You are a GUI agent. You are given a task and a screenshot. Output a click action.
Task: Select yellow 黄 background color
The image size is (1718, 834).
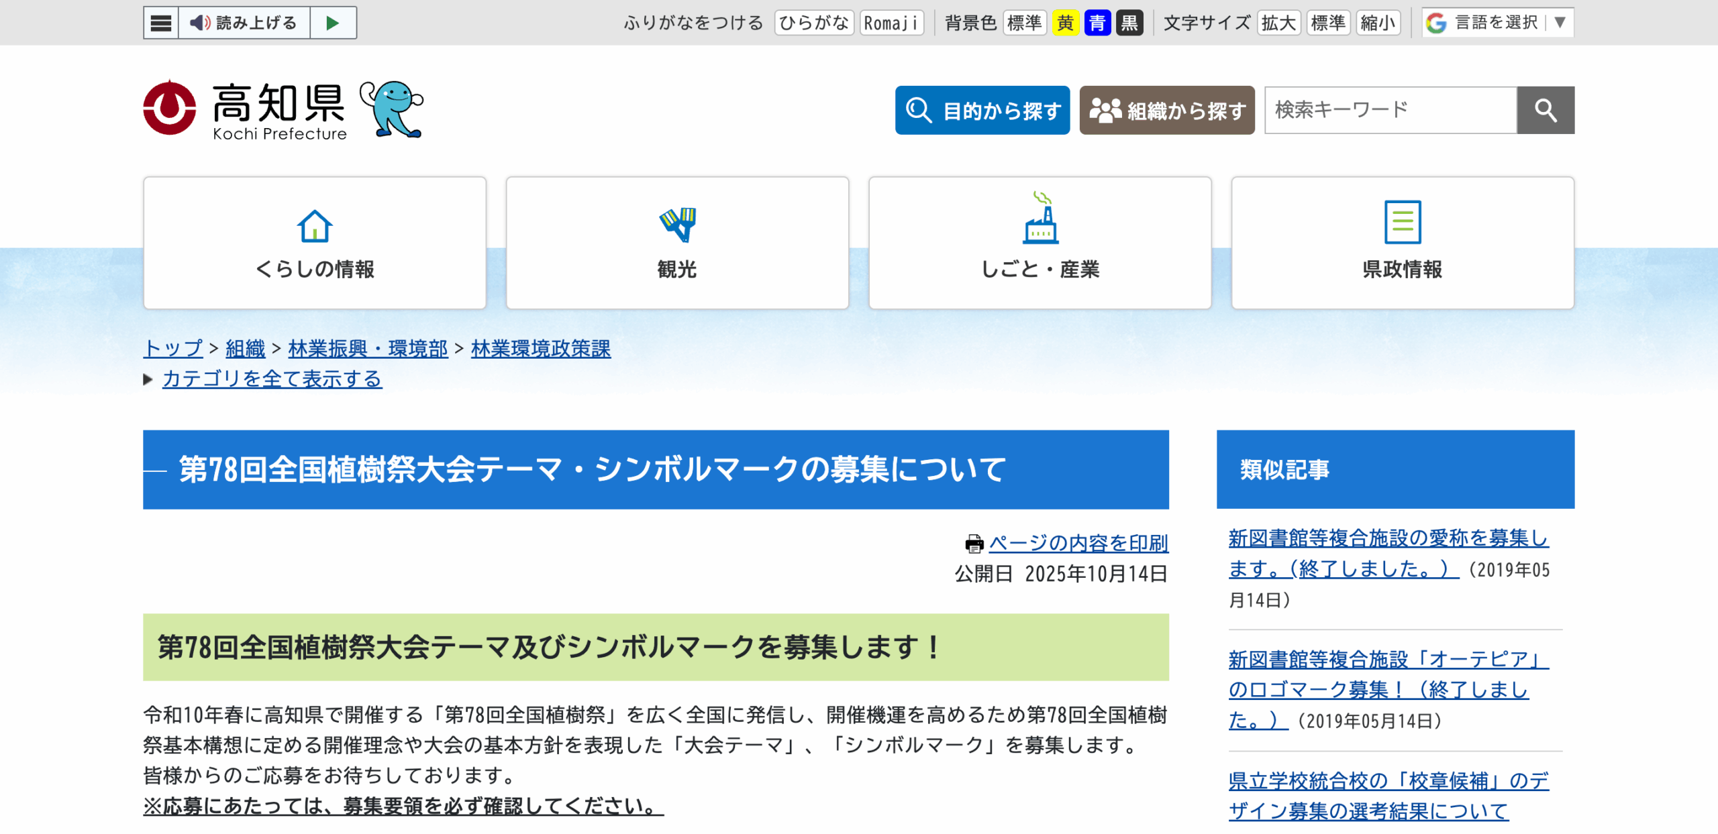tap(1065, 23)
